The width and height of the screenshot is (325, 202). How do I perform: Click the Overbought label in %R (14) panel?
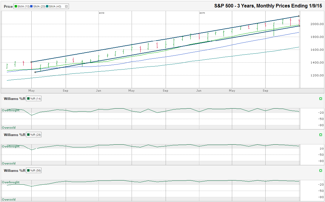tap(11, 110)
